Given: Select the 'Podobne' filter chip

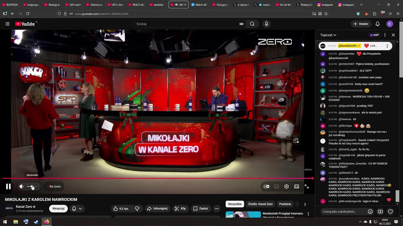Looking at the screenshot, I should click(285, 204).
